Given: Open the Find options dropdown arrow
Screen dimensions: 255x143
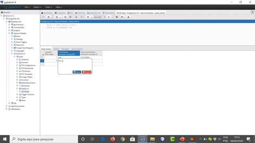Looking at the screenshot, I should click(61, 17).
